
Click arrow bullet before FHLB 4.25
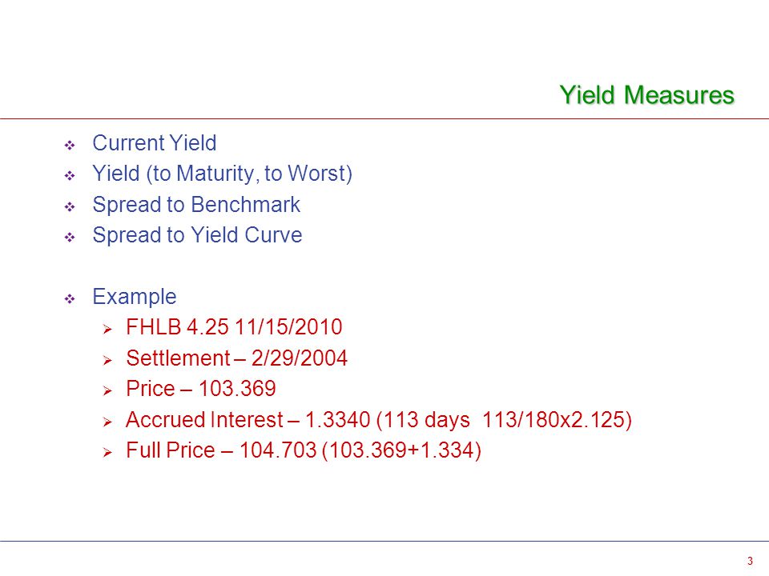(x=108, y=330)
